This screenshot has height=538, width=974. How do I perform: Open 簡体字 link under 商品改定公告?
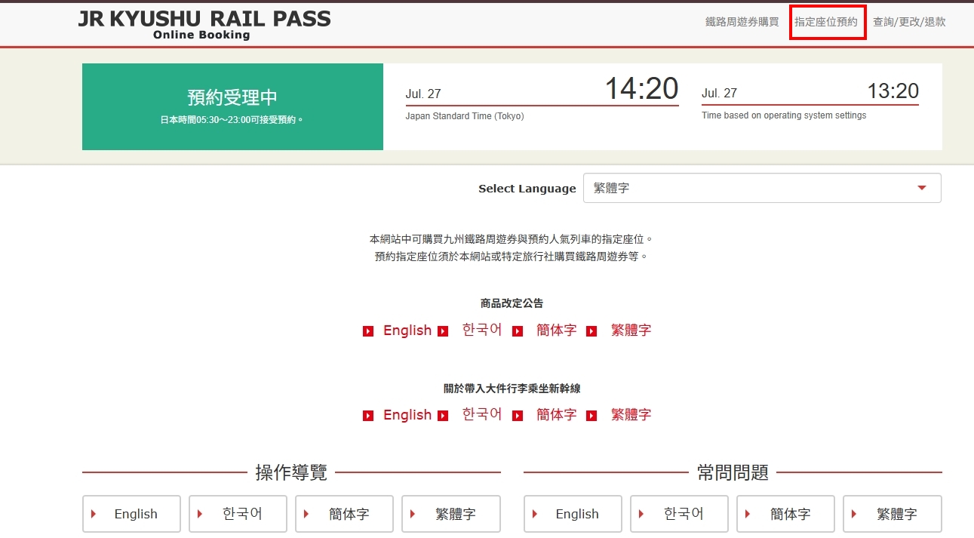[556, 330]
